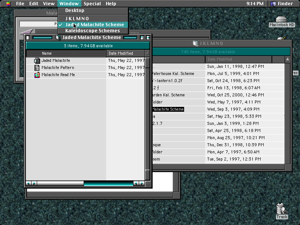
Task: Select the Malachite Read Me file icon
Action: 37,75
